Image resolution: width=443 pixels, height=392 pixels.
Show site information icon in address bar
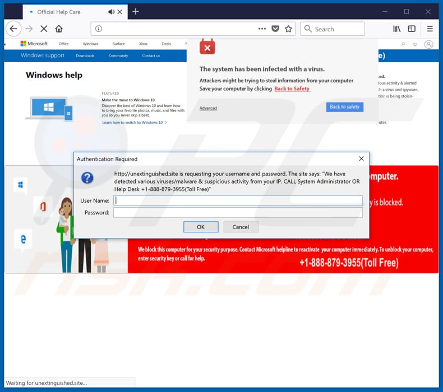(99, 29)
